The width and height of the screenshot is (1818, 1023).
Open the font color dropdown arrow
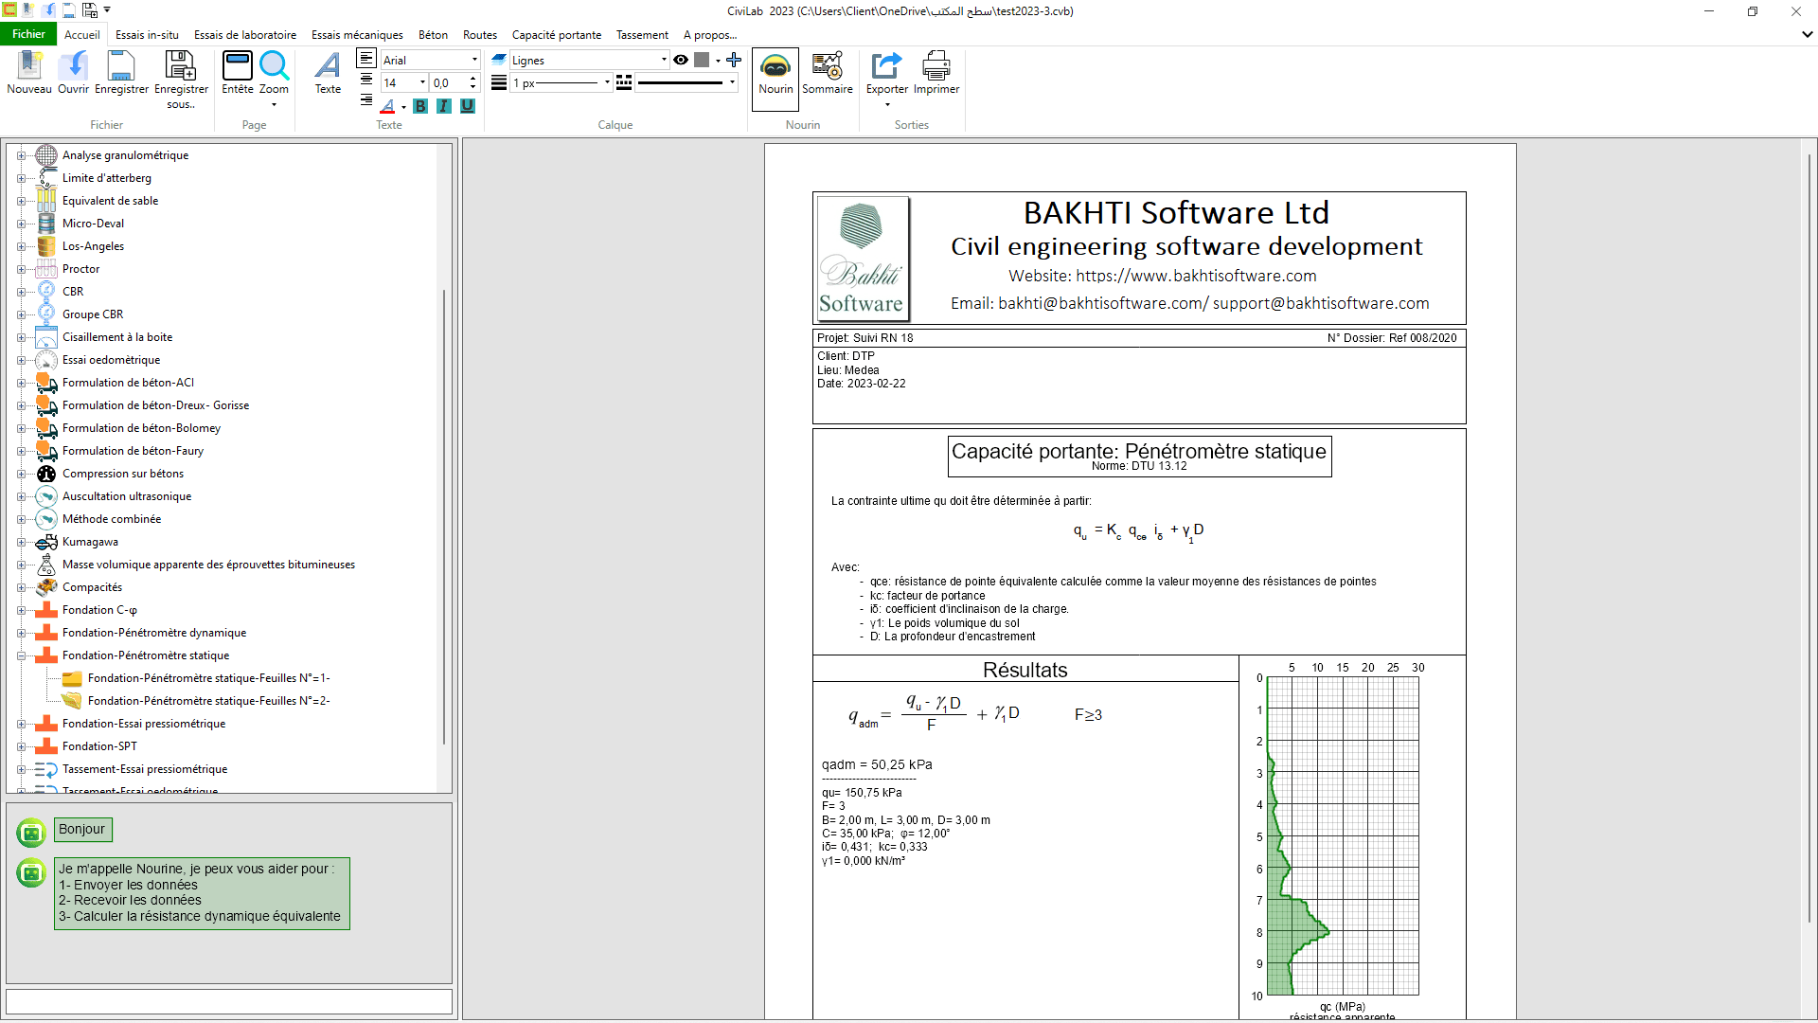[x=404, y=107]
